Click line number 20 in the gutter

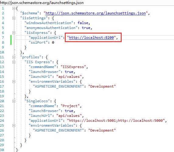point(2,101)
